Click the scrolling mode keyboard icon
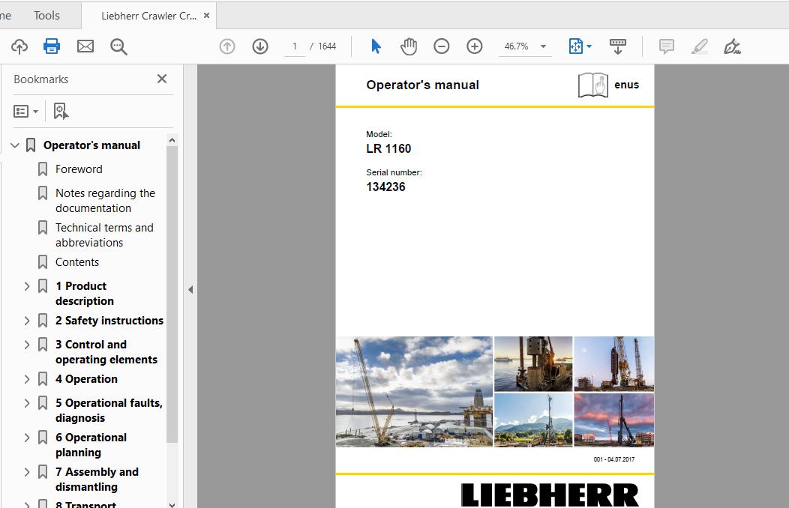The width and height of the screenshot is (789, 508). pyautogui.click(x=618, y=46)
